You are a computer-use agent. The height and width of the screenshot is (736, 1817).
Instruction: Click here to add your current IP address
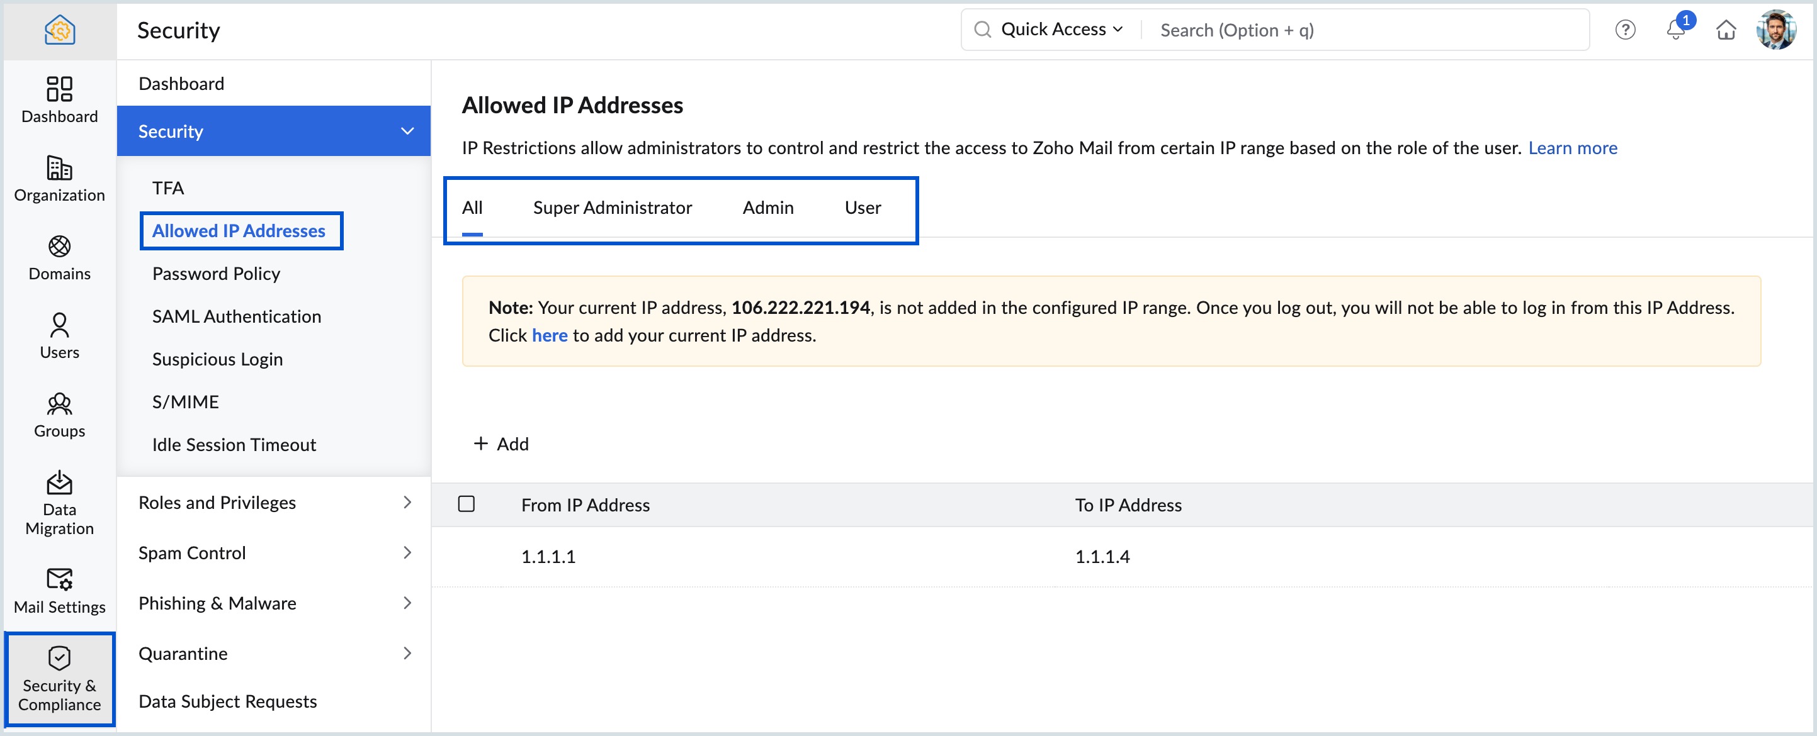tap(550, 335)
